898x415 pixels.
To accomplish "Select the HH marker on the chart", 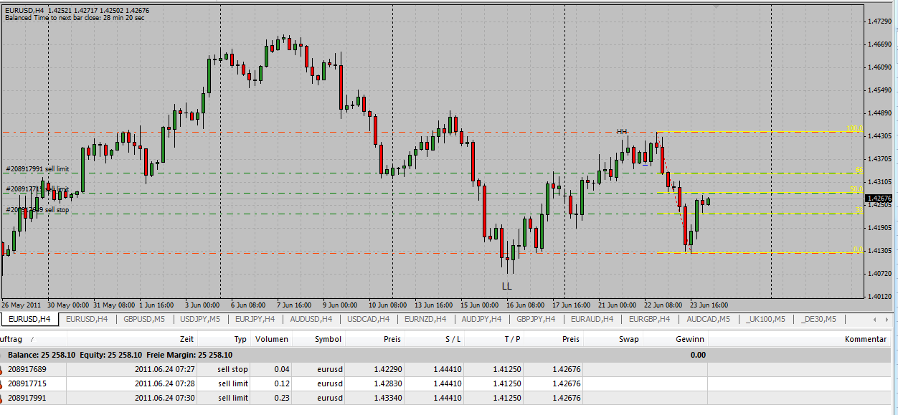I will coord(622,132).
